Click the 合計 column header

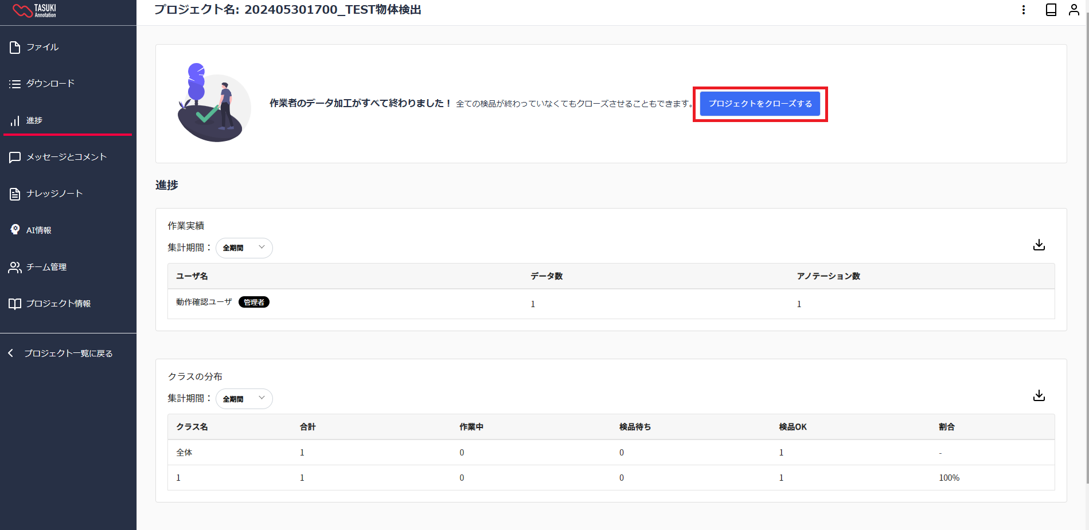point(308,427)
